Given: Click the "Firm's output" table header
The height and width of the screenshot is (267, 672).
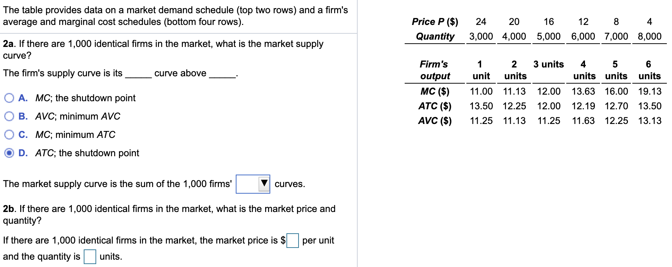Looking at the screenshot, I should (434, 70).
